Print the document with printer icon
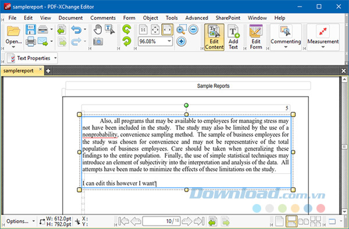The image size is (349, 229). coord(30,42)
